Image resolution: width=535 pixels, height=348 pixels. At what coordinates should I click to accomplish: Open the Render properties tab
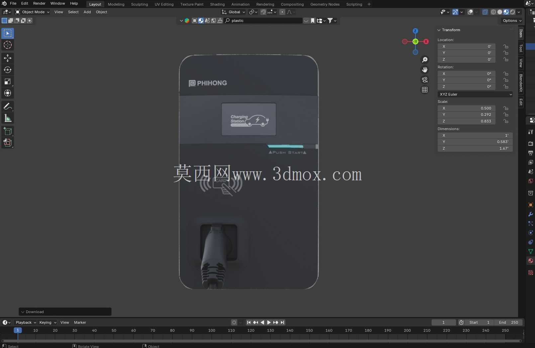[531, 143]
